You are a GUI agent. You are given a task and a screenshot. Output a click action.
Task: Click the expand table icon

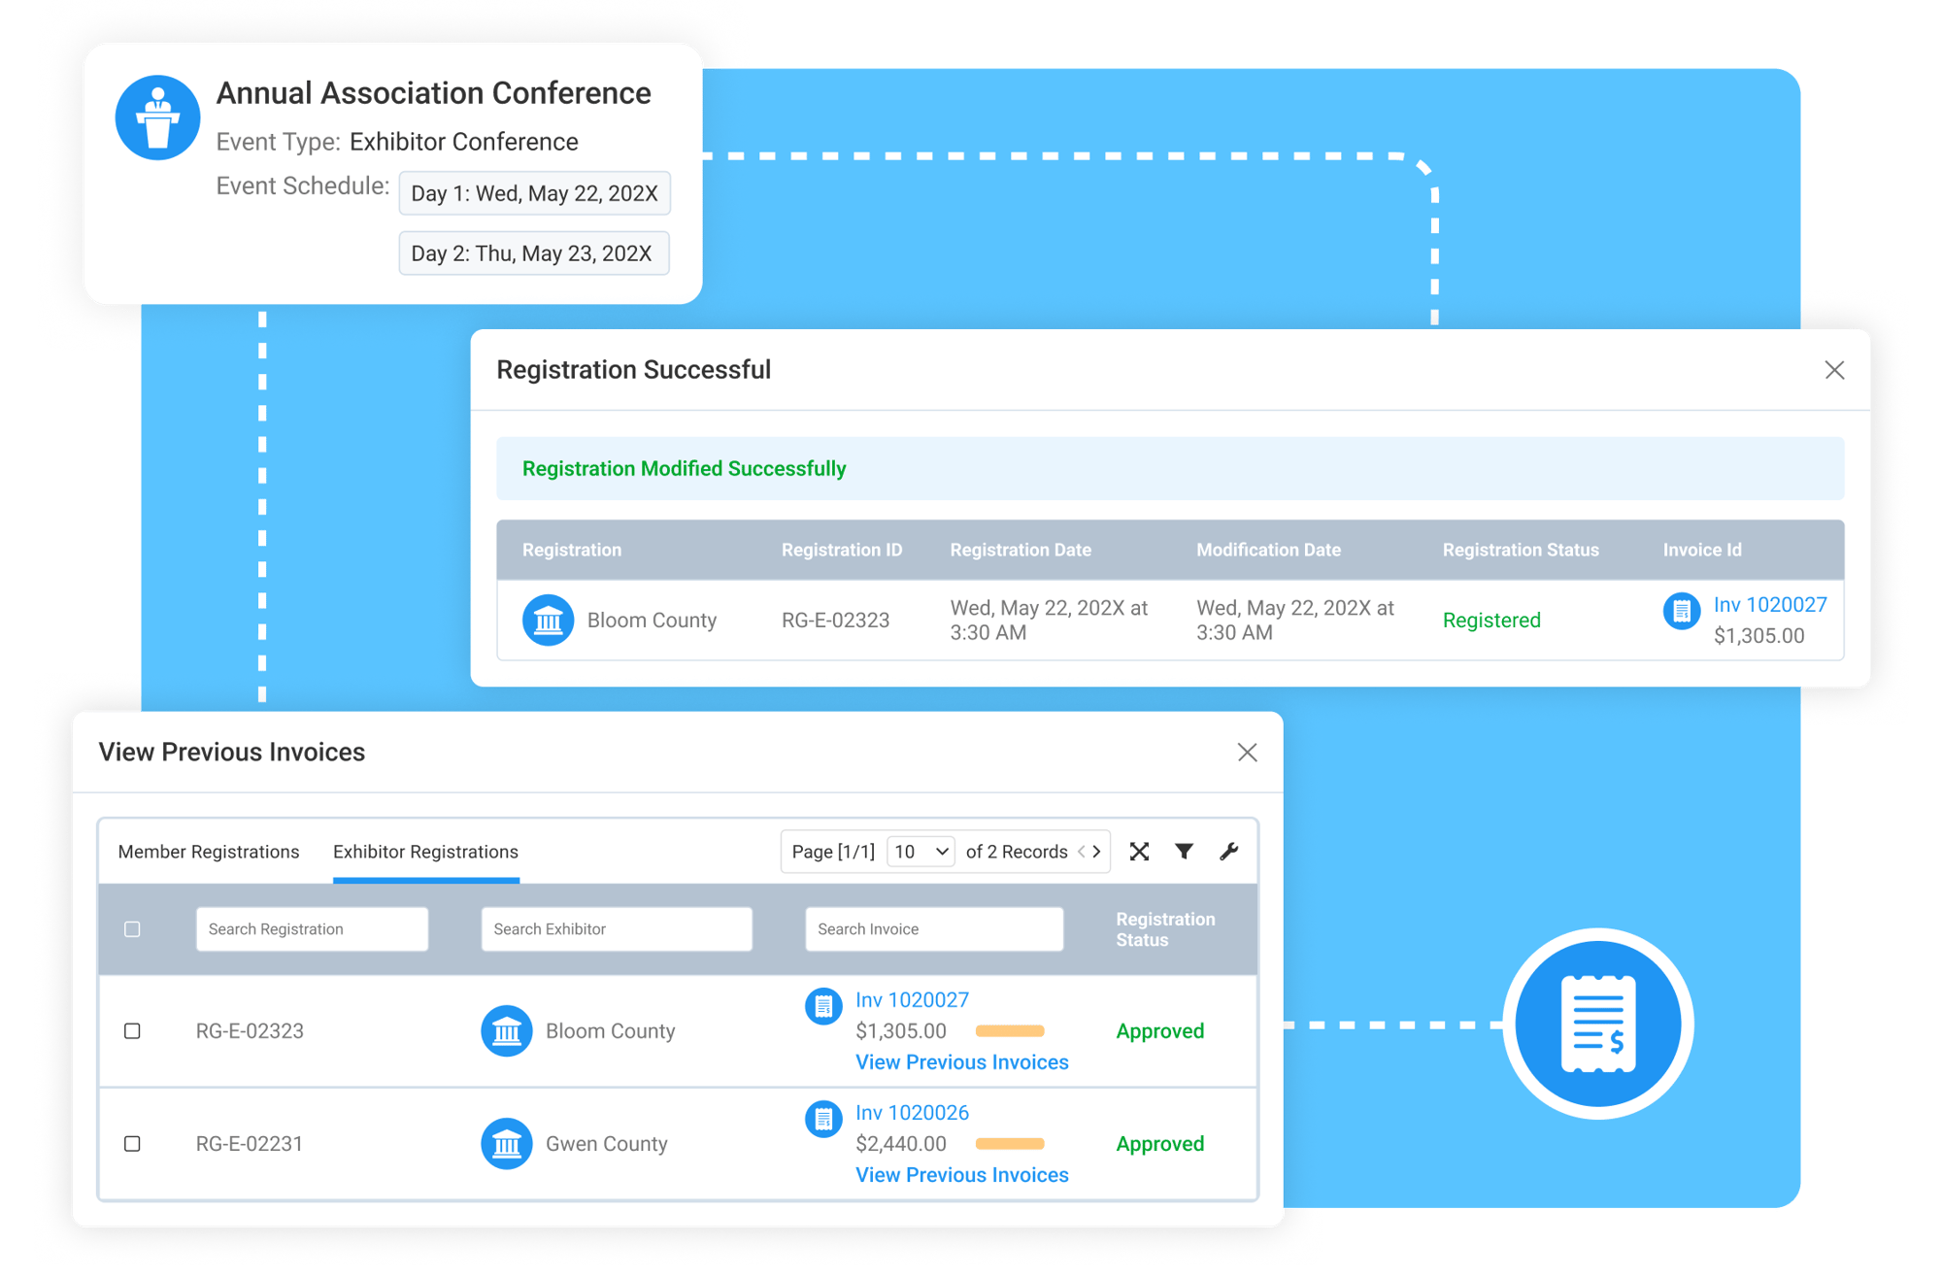(x=1139, y=851)
